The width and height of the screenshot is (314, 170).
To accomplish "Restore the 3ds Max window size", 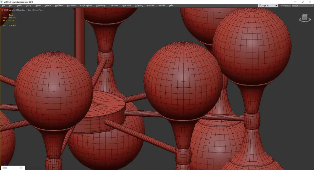I will [x=302, y=2].
